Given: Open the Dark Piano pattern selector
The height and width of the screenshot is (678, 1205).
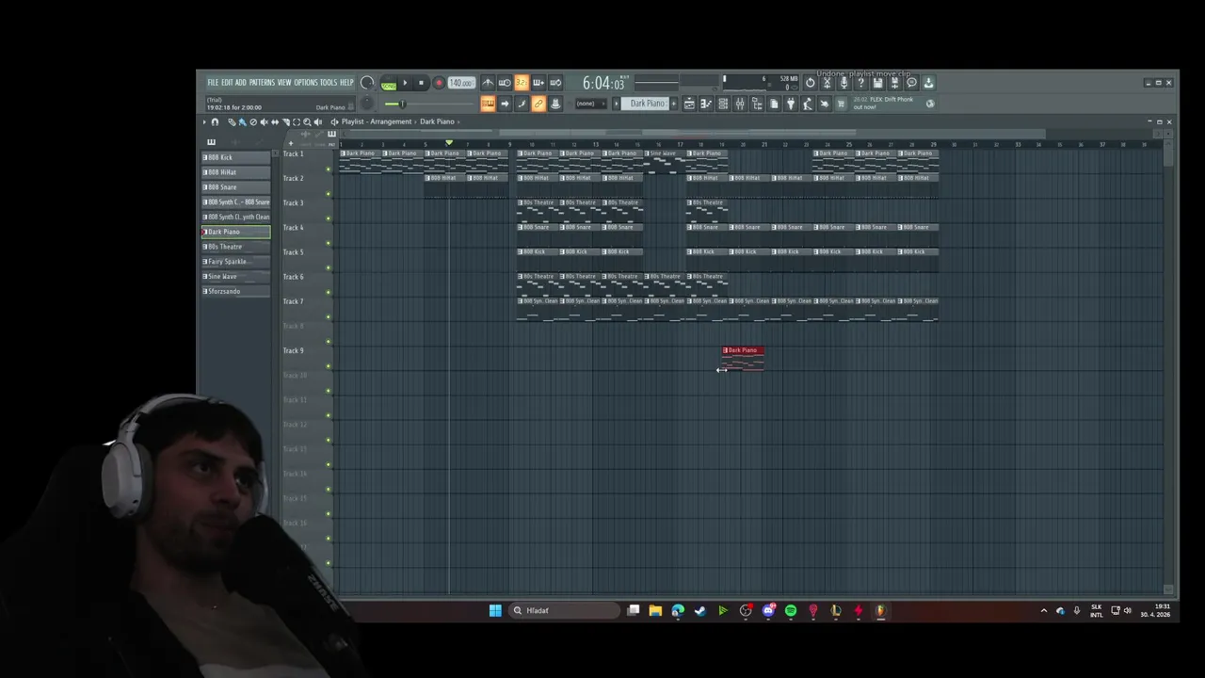Looking at the screenshot, I should [645, 104].
